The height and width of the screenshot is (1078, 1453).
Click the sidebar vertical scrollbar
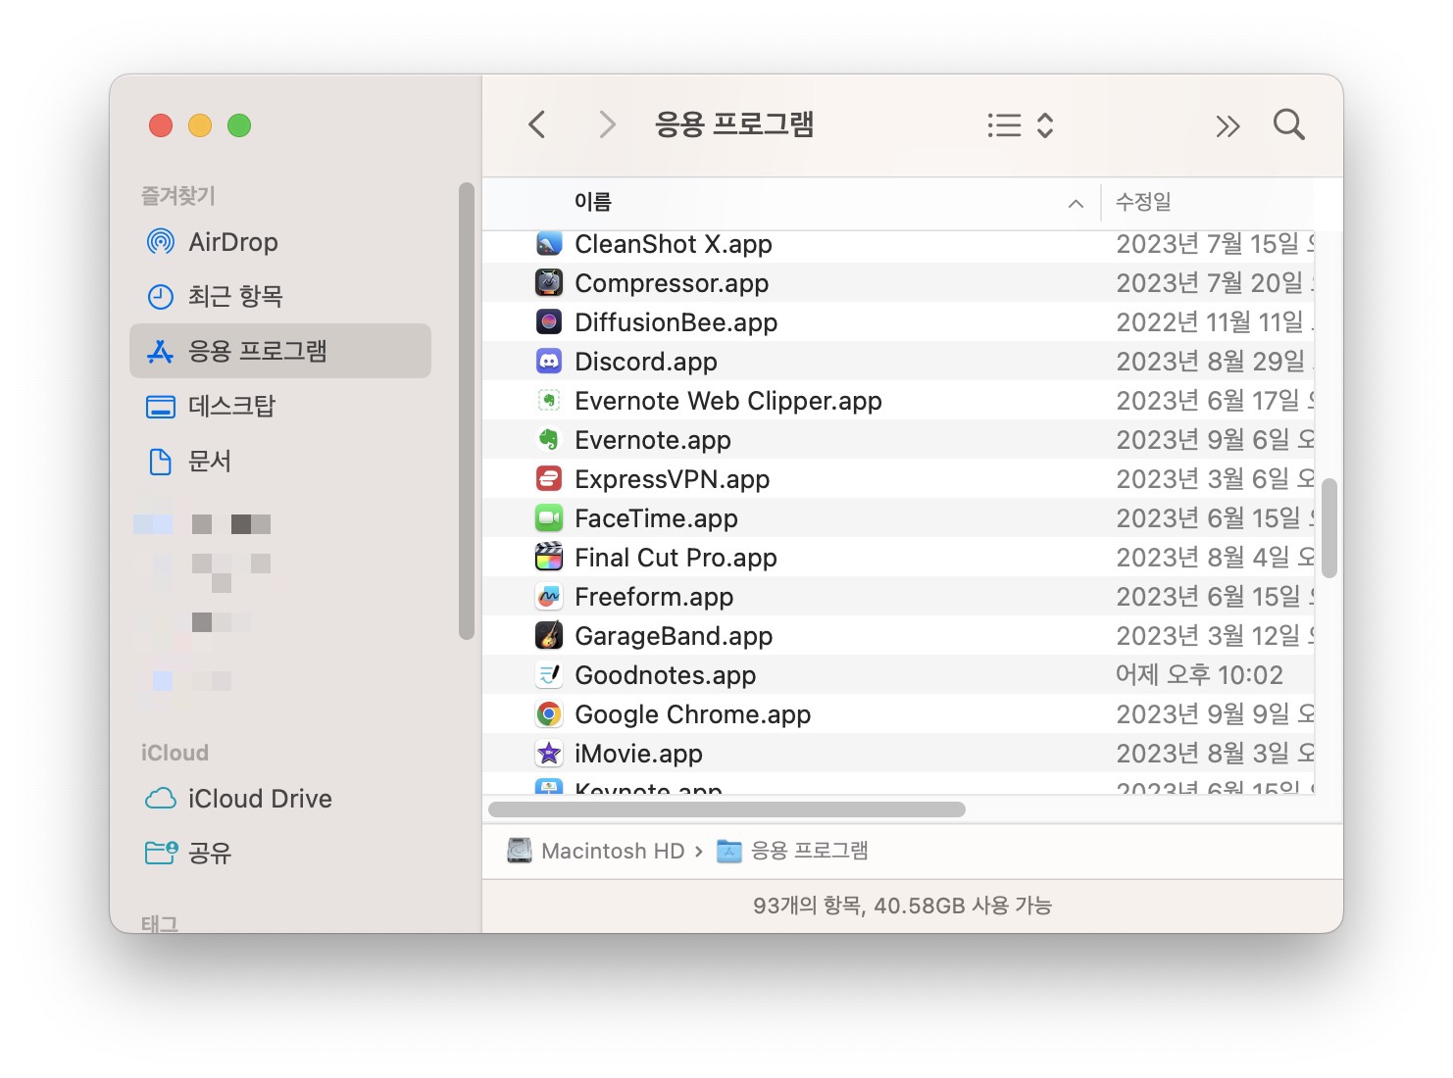[466, 412]
